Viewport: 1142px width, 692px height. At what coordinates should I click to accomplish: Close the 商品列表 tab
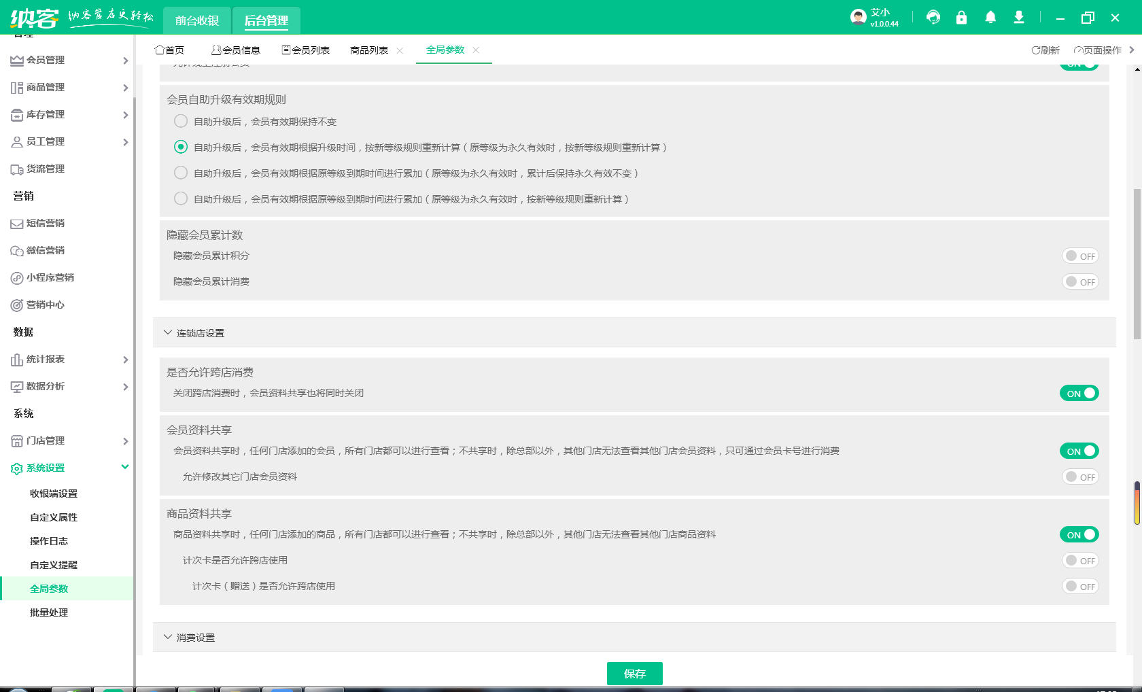coord(400,50)
